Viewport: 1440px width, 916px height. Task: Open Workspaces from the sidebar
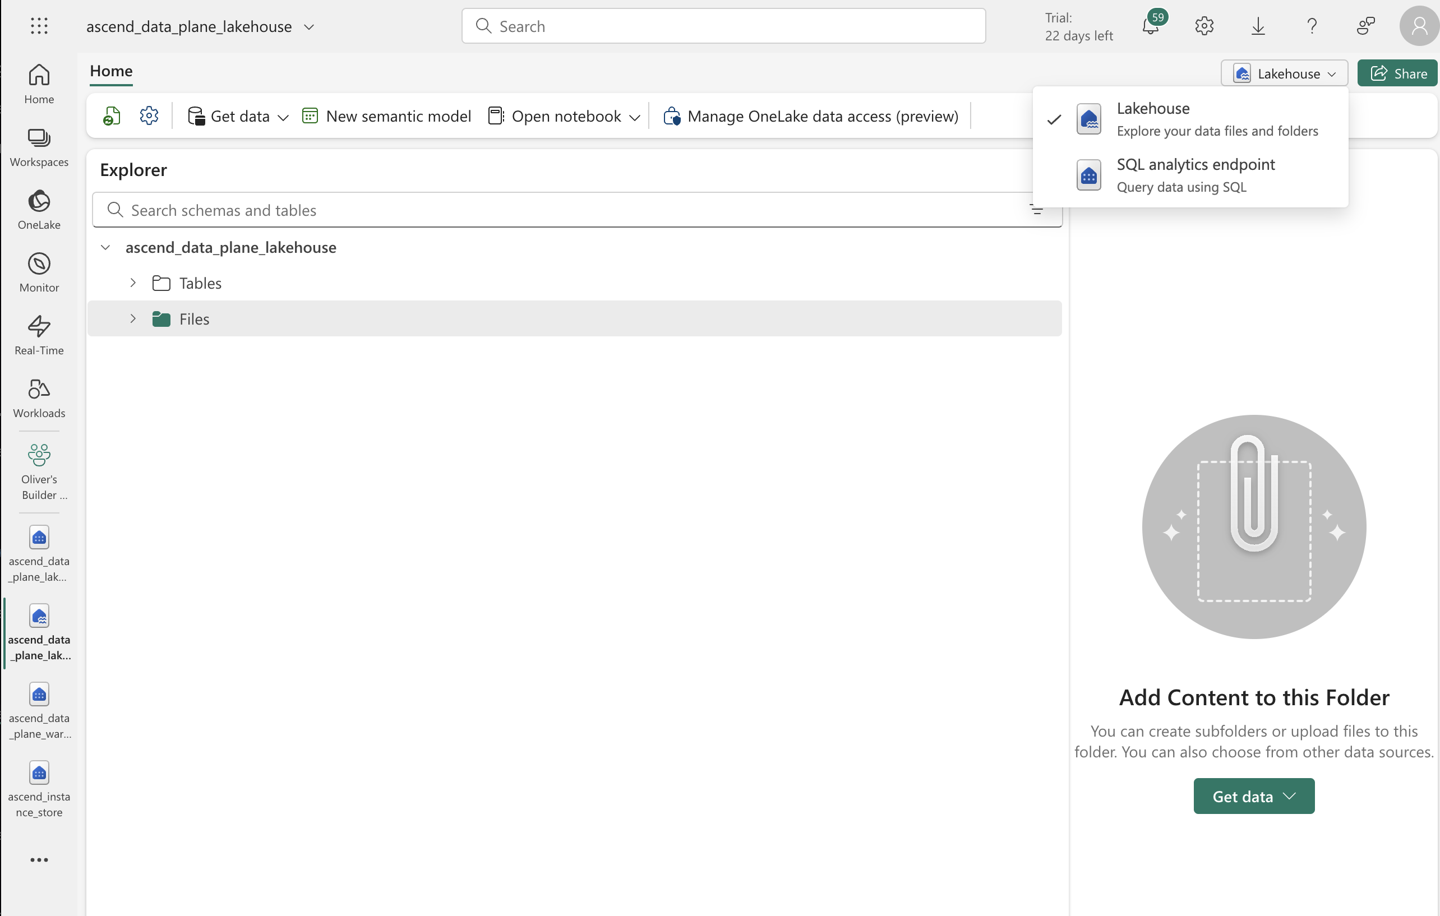click(x=39, y=147)
